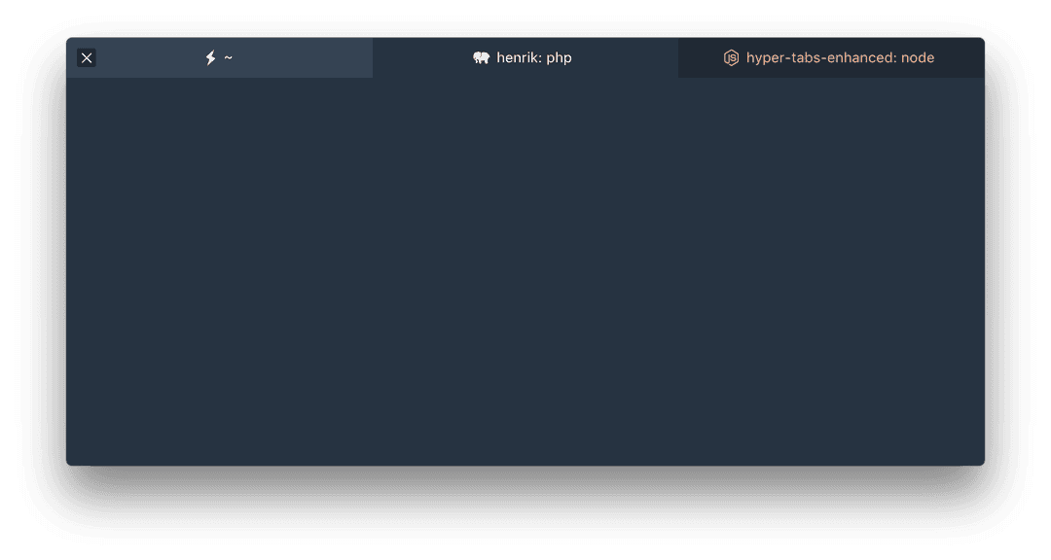This screenshot has width=1051, height=560.
Task: Close the first terminal tab with the X
Action: click(x=87, y=57)
